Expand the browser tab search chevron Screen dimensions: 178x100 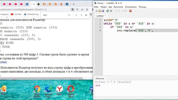coord(86,2)
